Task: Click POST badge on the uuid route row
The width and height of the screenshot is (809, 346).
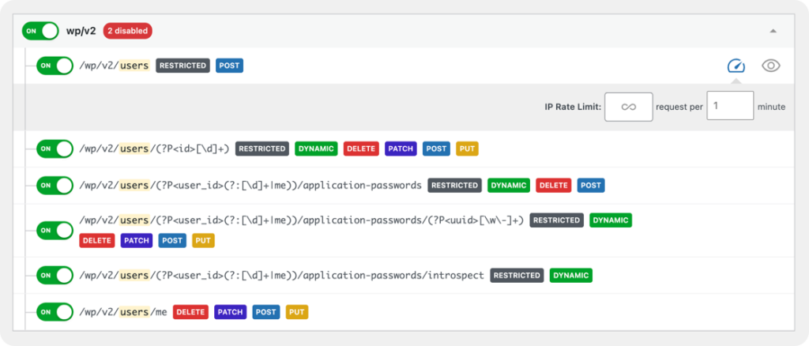Action: tap(172, 240)
